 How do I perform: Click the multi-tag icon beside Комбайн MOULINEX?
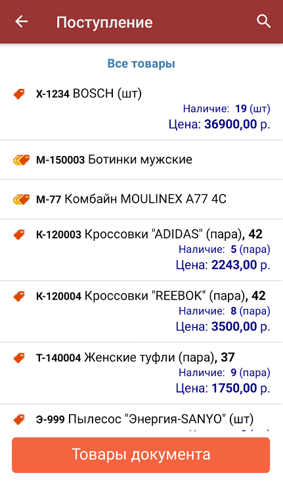tap(21, 200)
